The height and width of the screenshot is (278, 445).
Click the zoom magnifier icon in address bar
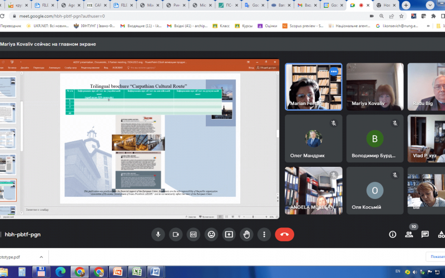[x=382, y=16]
